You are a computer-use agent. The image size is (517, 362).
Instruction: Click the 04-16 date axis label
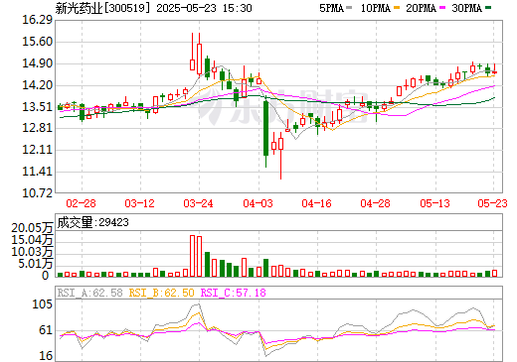tap(316, 203)
